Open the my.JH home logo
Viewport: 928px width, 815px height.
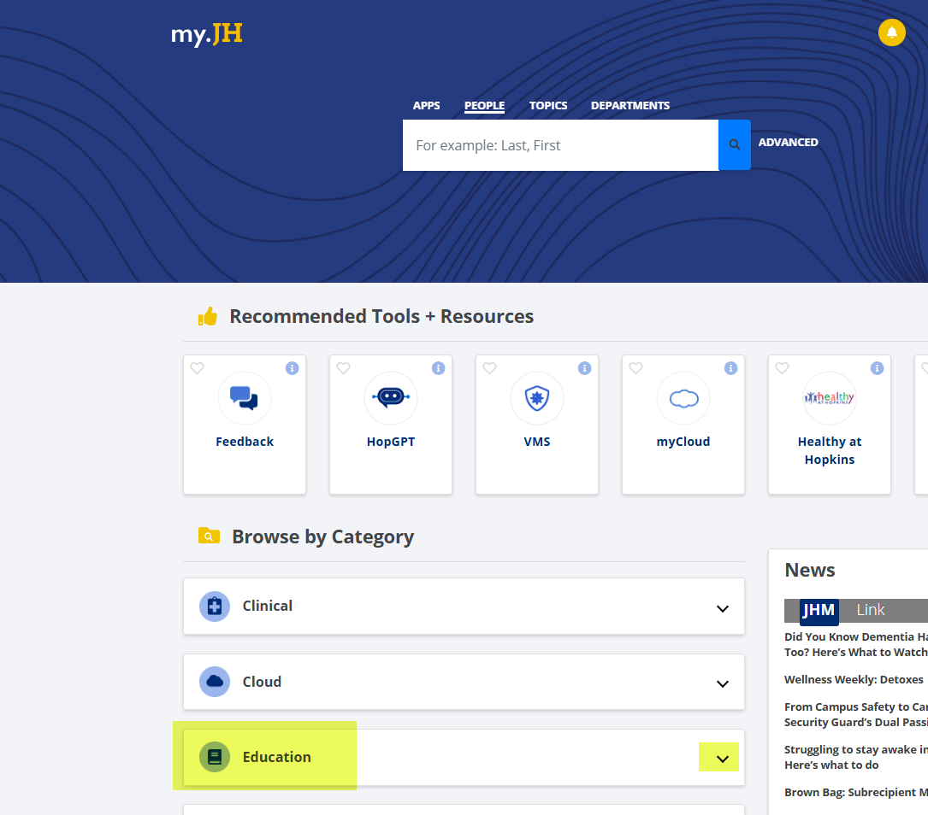click(206, 34)
